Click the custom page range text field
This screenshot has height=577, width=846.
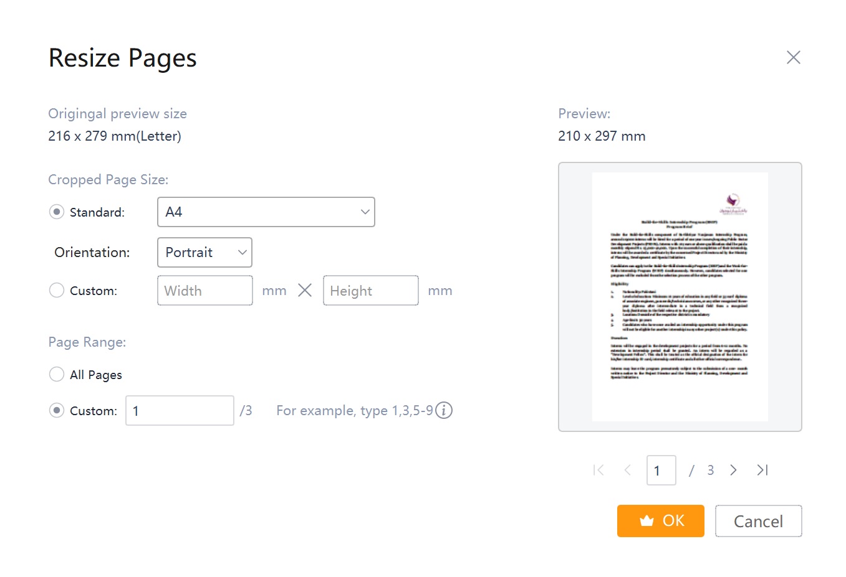[x=180, y=411]
